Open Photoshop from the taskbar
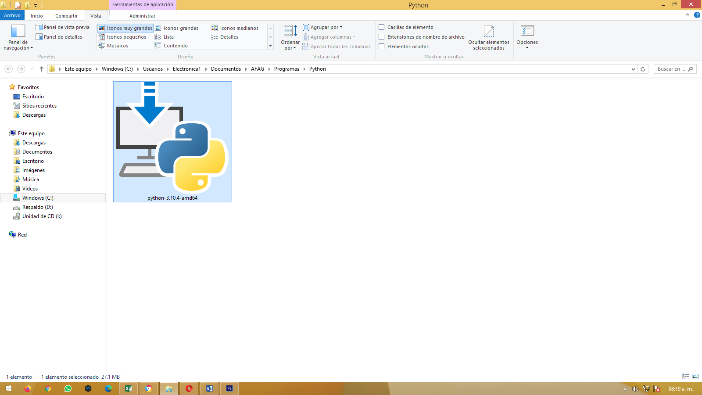Image resolution: width=702 pixels, height=395 pixels. [x=229, y=388]
